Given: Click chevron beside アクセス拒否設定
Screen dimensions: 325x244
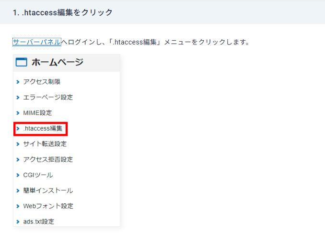Looking at the screenshot, I should (18, 160).
